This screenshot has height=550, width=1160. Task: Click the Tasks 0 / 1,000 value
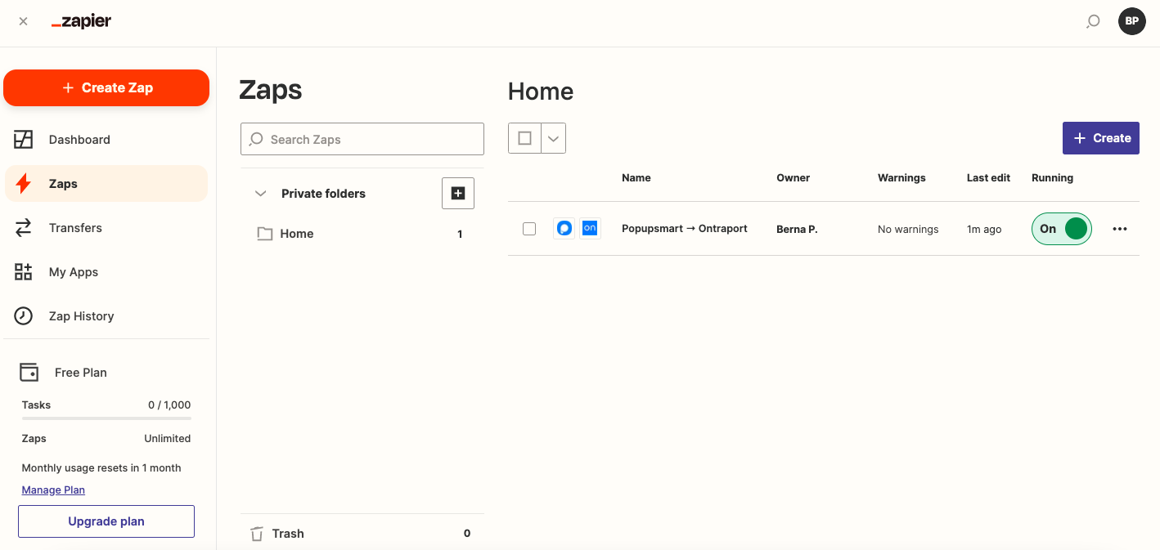click(169, 405)
